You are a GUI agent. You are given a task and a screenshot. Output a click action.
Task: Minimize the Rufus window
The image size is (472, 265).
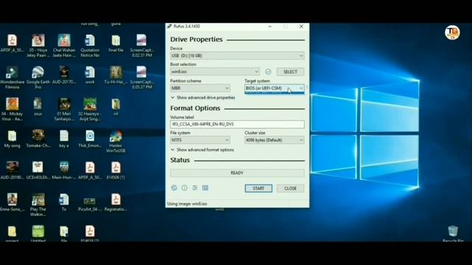[270, 26]
